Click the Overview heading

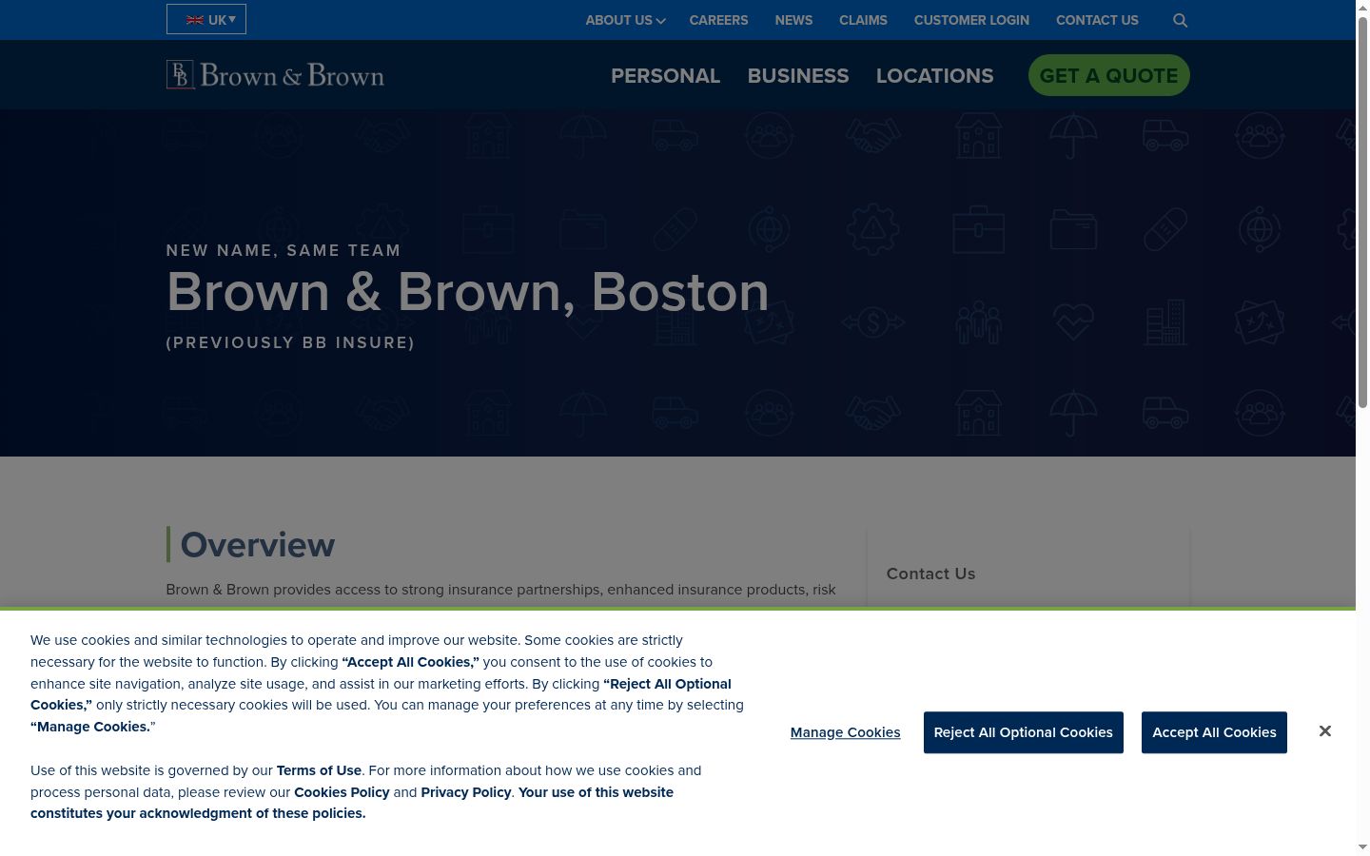click(x=258, y=545)
